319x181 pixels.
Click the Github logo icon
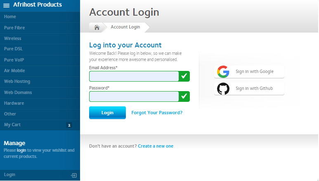tap(223, 89)
